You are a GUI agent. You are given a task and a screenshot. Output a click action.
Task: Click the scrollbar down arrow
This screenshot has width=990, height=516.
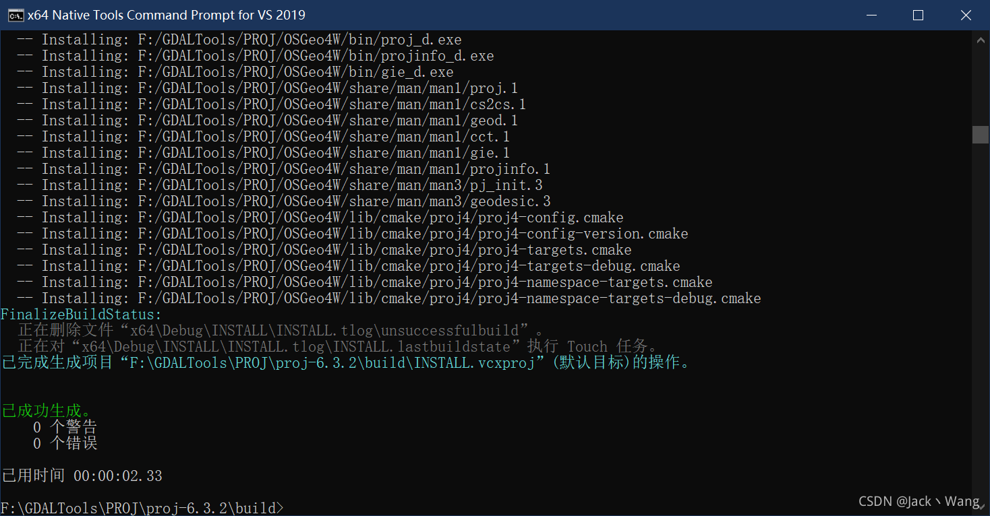click(x=981, y=507)
